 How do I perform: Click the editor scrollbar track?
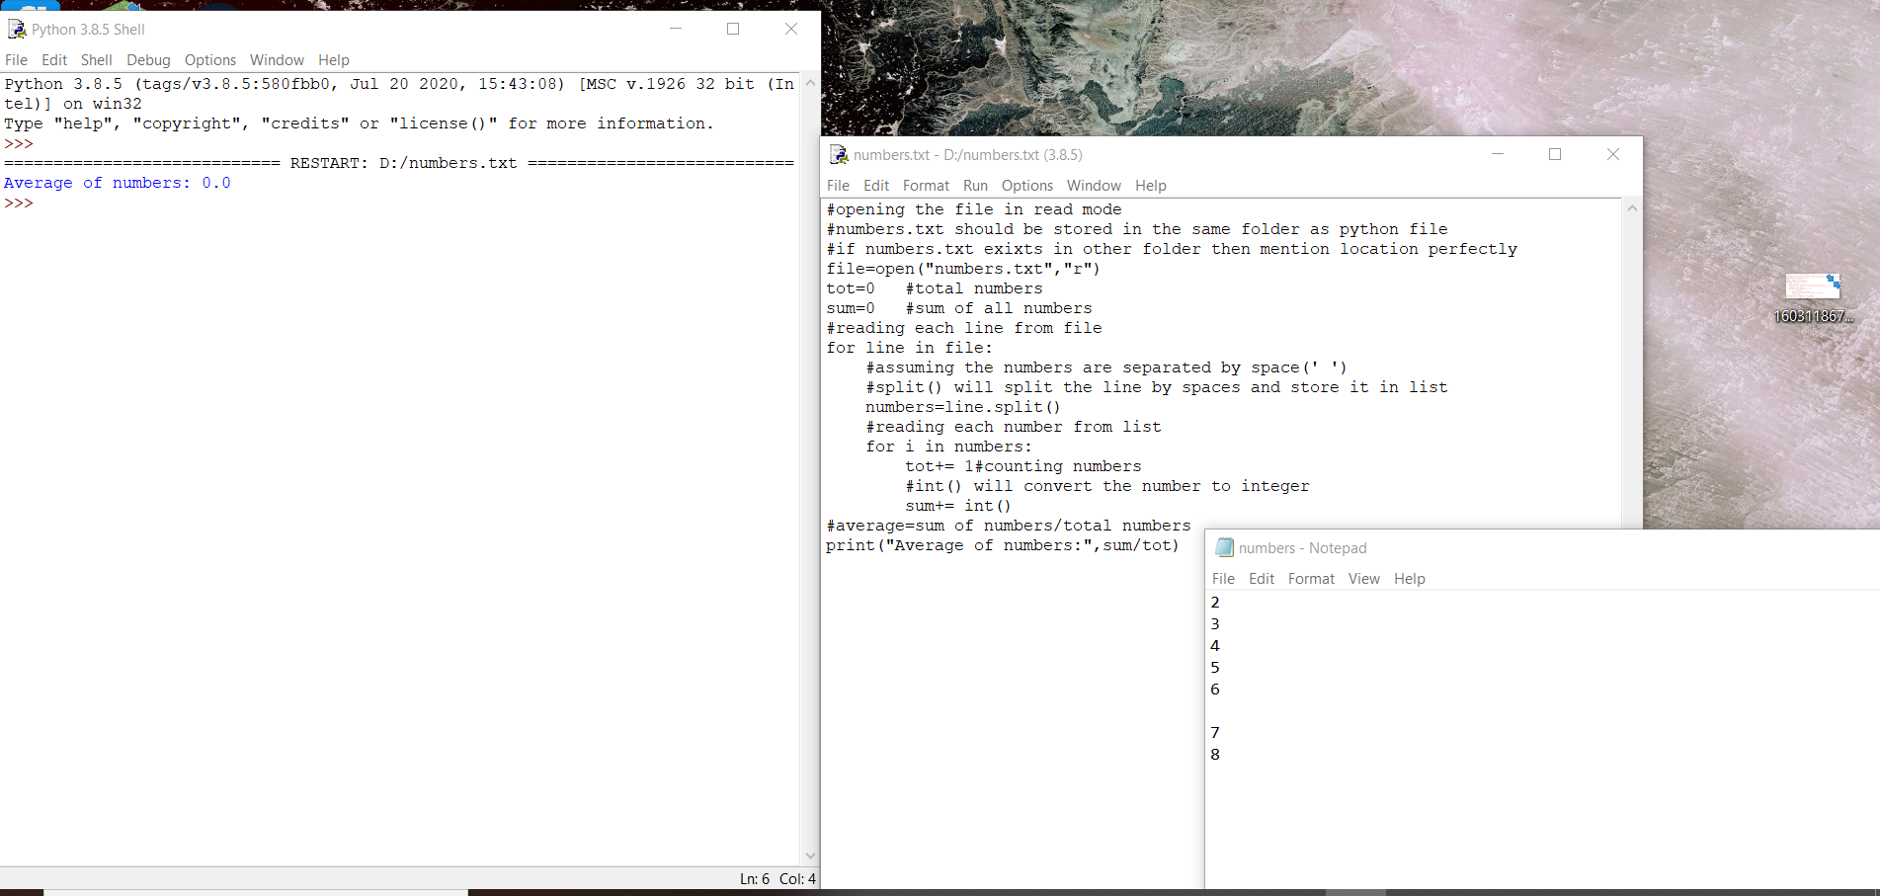1632,395
